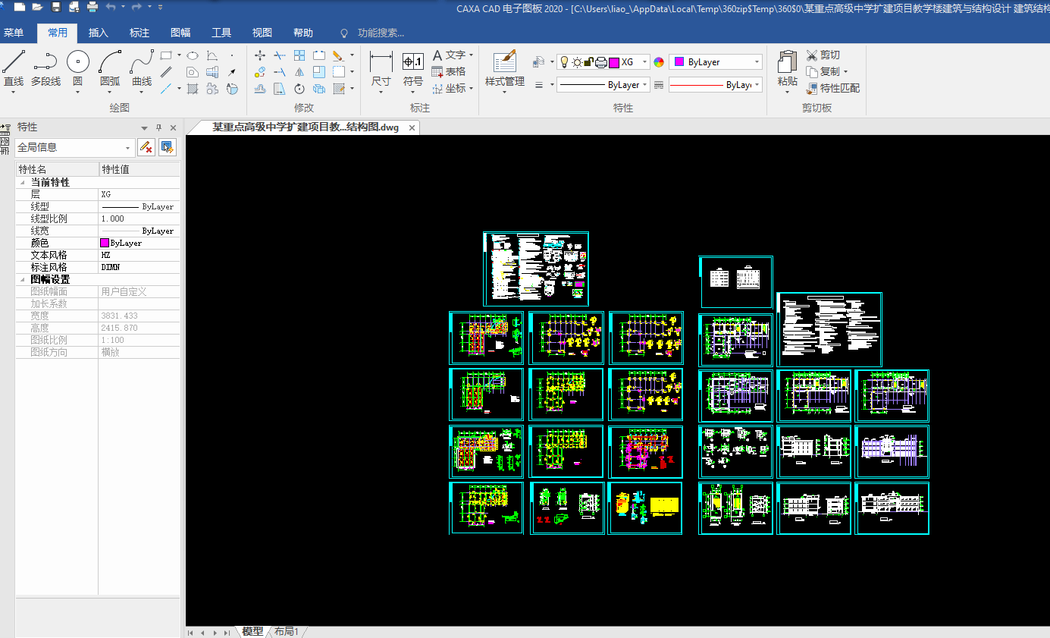The image size is (1050, 638).
Task: Toggle the layer lock padlock icon
Action: click(x=588, y=62)
